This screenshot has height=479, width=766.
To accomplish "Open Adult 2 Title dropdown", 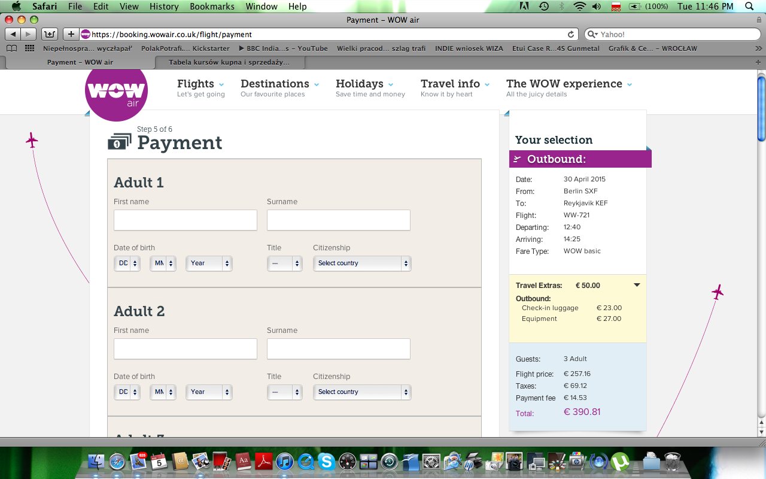I will (x=284, y=392).
